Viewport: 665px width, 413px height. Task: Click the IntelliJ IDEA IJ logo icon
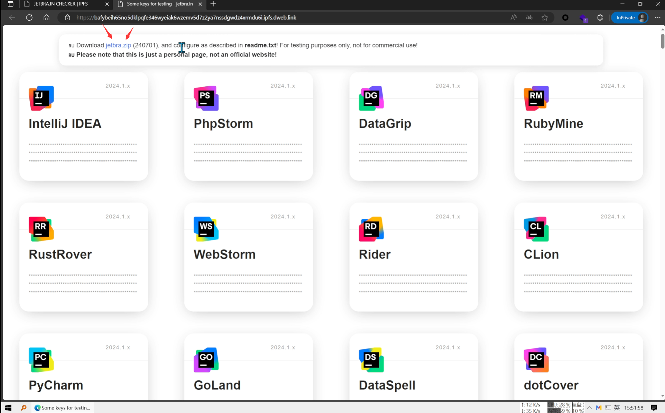tap(41, 98)
